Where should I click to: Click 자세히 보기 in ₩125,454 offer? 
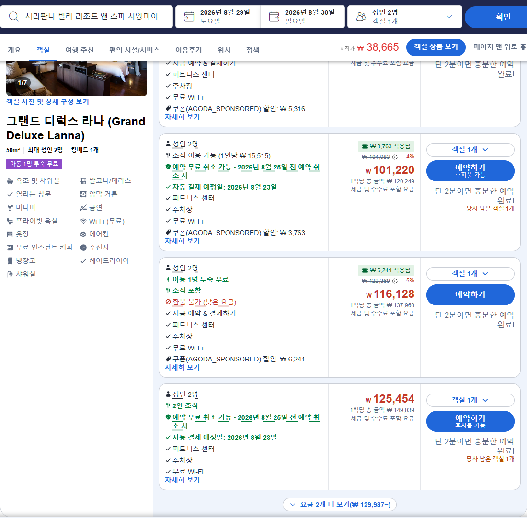[183, 480]
